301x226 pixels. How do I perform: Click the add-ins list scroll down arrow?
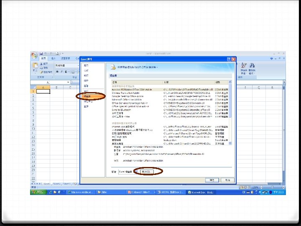[x=230, y=144]
